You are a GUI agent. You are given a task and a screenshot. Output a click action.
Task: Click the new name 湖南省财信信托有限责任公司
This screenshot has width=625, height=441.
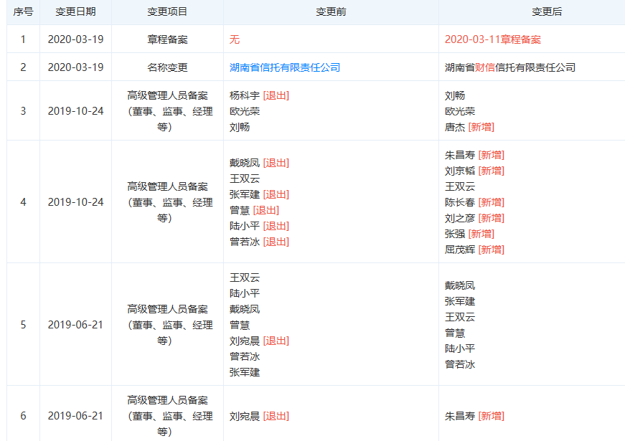[x=510, y=67]
